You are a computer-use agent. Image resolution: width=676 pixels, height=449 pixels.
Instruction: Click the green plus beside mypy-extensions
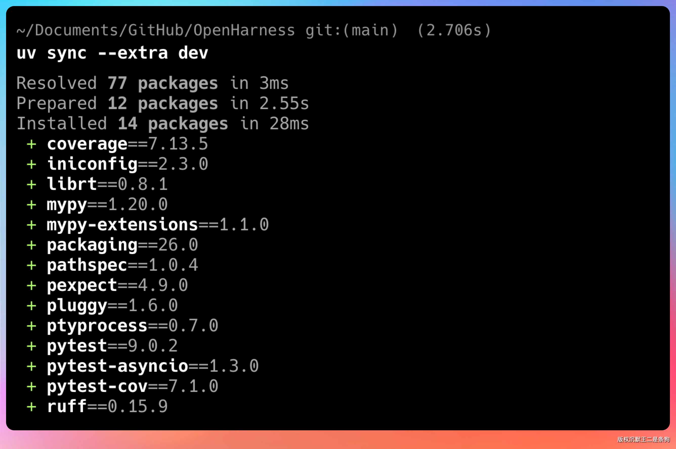(x=31, y=225)
